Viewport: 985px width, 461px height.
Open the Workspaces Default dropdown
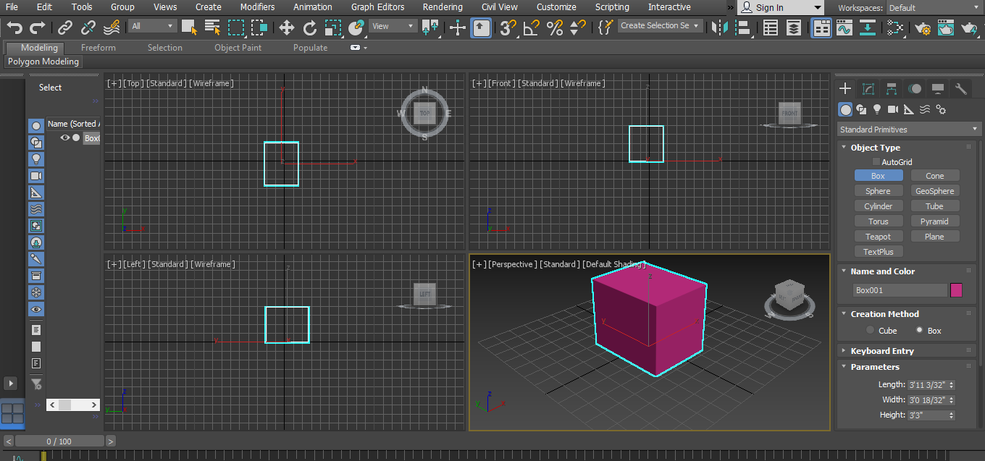[x=935, y=8]
